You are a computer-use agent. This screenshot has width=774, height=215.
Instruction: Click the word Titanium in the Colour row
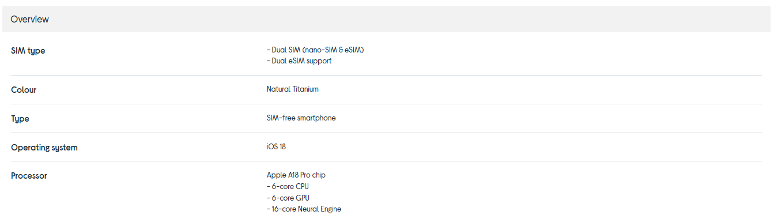(305, 89)
